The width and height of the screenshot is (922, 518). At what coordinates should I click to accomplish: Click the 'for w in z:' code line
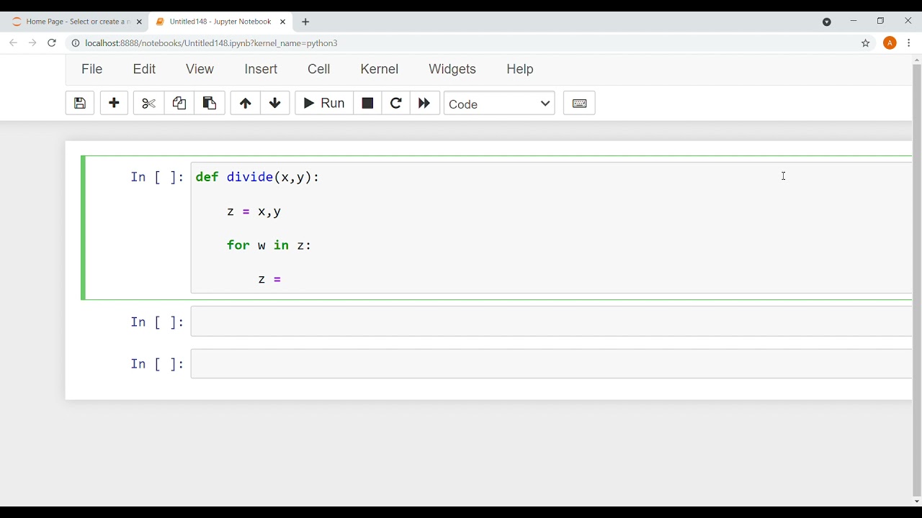tap(269, 245)
